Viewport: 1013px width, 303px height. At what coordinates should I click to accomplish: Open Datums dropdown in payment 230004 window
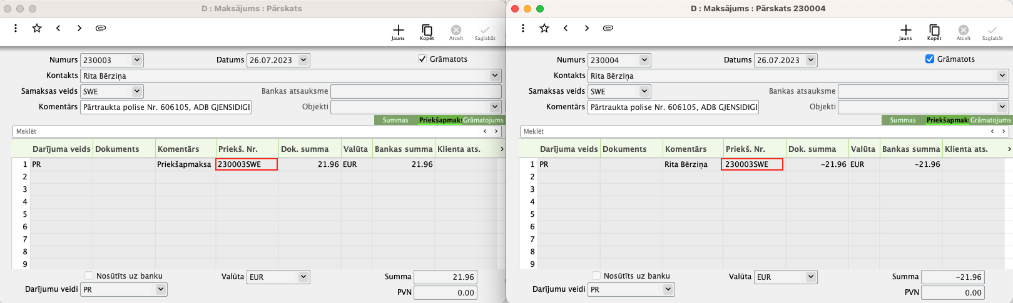pyautogui.click(x=811, y=60)
